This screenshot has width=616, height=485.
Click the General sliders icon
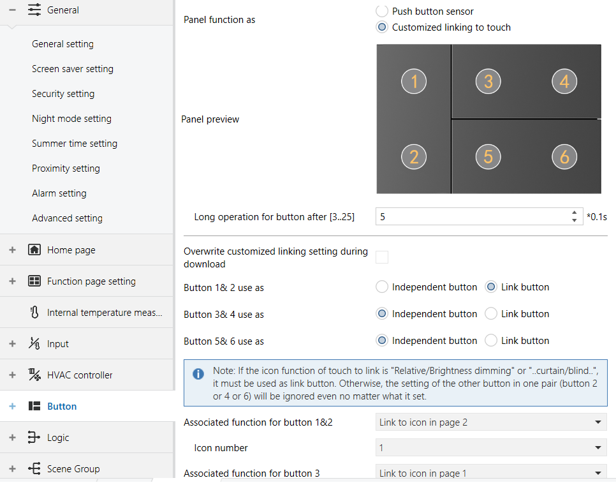tap(34, 10)
